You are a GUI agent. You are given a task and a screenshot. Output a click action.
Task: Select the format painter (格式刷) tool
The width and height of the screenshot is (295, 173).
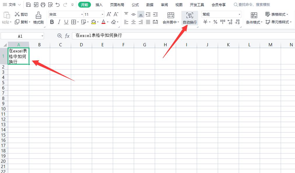(x=38, y=17)
